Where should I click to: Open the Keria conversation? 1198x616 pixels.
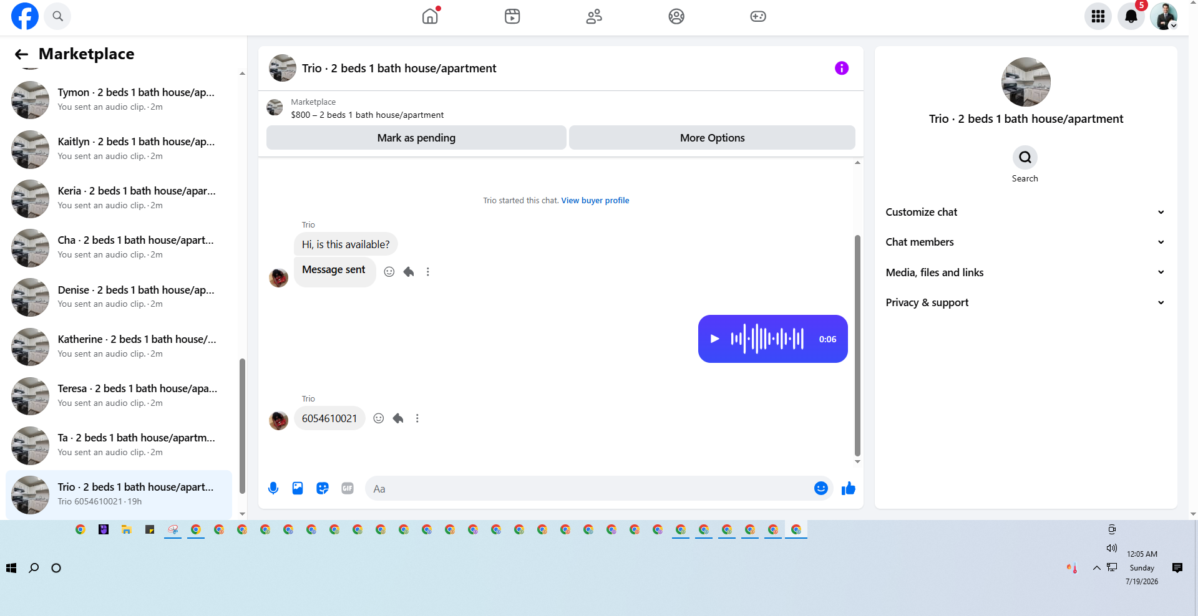click(119, 198)
